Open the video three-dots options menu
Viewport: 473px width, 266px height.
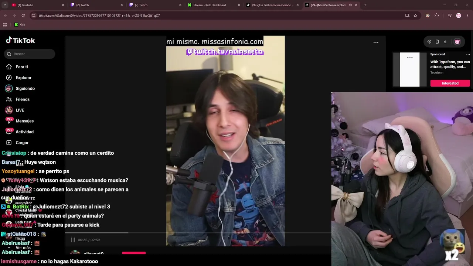pyautogui.click(x=376, y=42)
